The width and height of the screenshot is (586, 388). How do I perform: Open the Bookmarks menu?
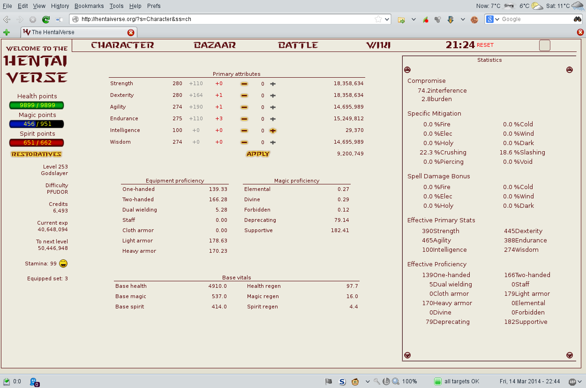90,6
